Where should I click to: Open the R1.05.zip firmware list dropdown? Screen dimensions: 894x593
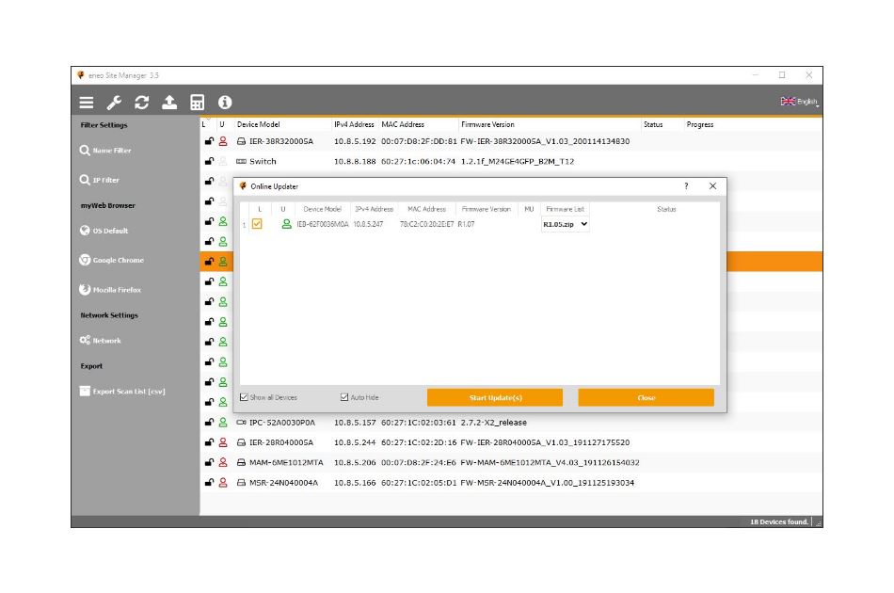566,224
